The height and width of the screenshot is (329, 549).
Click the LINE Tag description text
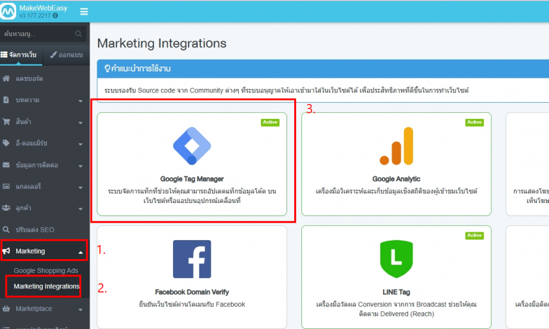396,309
